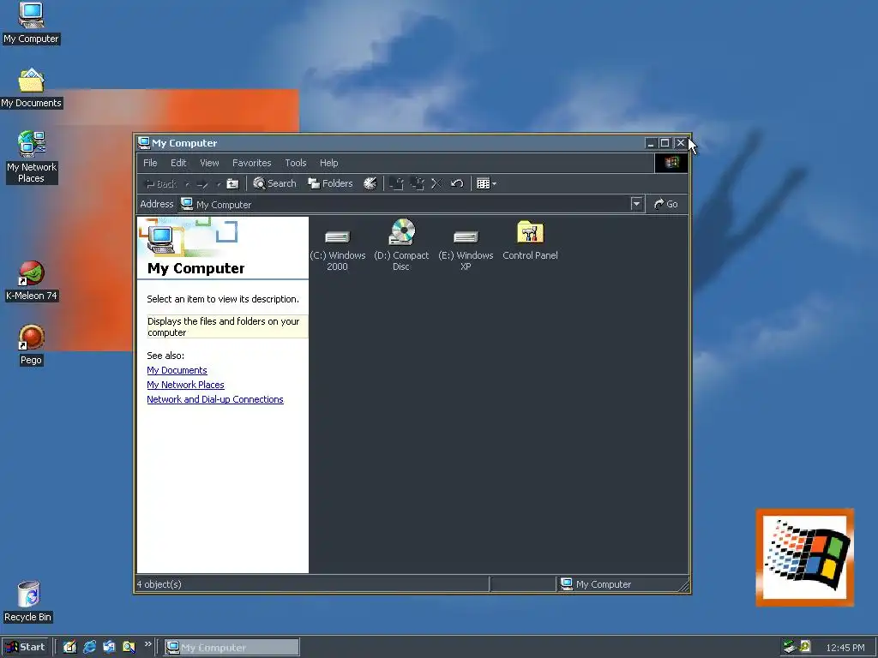Open the Favorites menu
878x658 pixels.
(251, 163)
